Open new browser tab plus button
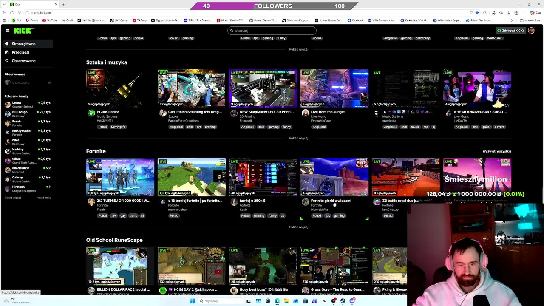Screen dimensions: 544x306 click(64, 4)
